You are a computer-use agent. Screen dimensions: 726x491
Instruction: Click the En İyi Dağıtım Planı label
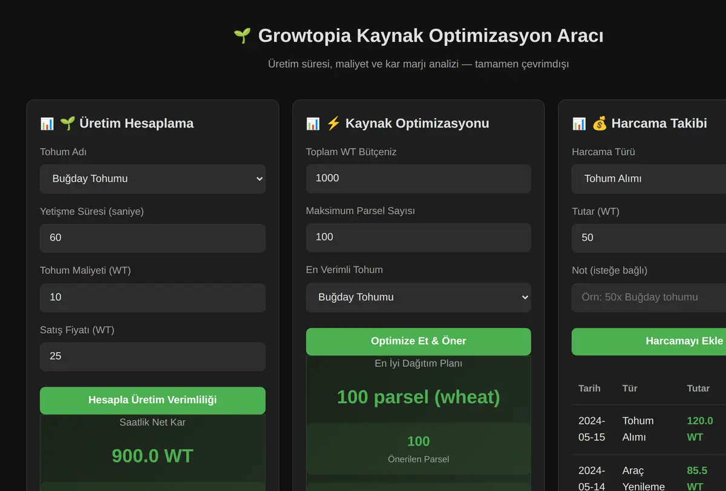point(419,364)
